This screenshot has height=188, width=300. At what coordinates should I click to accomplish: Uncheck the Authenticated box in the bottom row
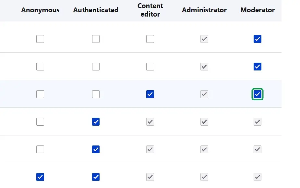(96, 177)
